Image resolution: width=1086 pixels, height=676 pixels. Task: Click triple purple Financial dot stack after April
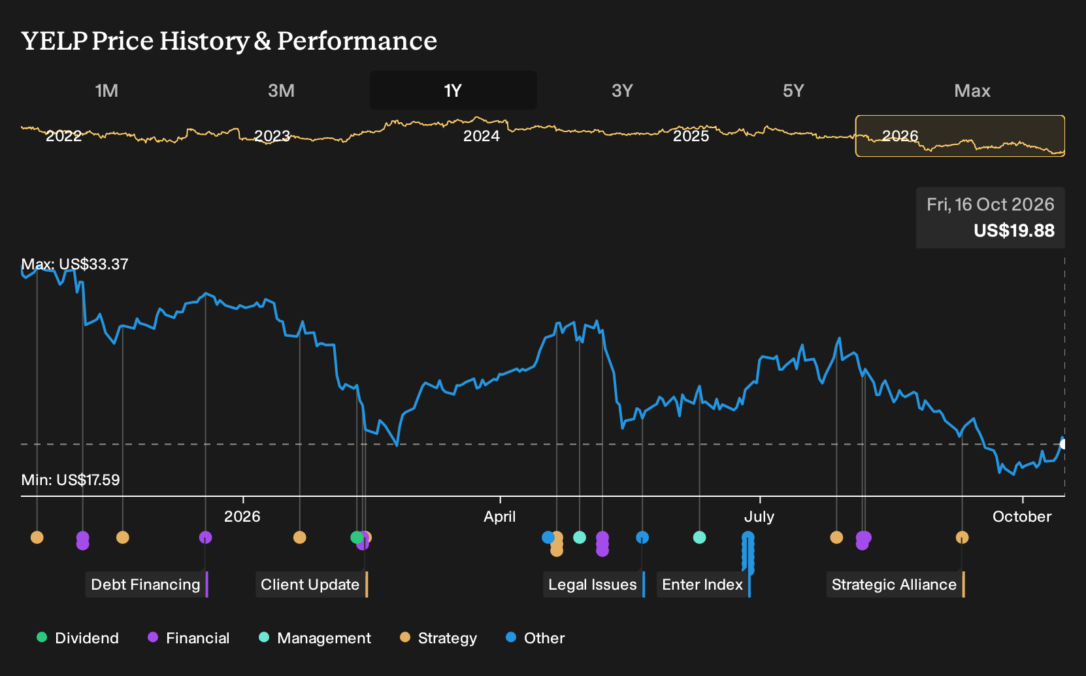point(602,544)
